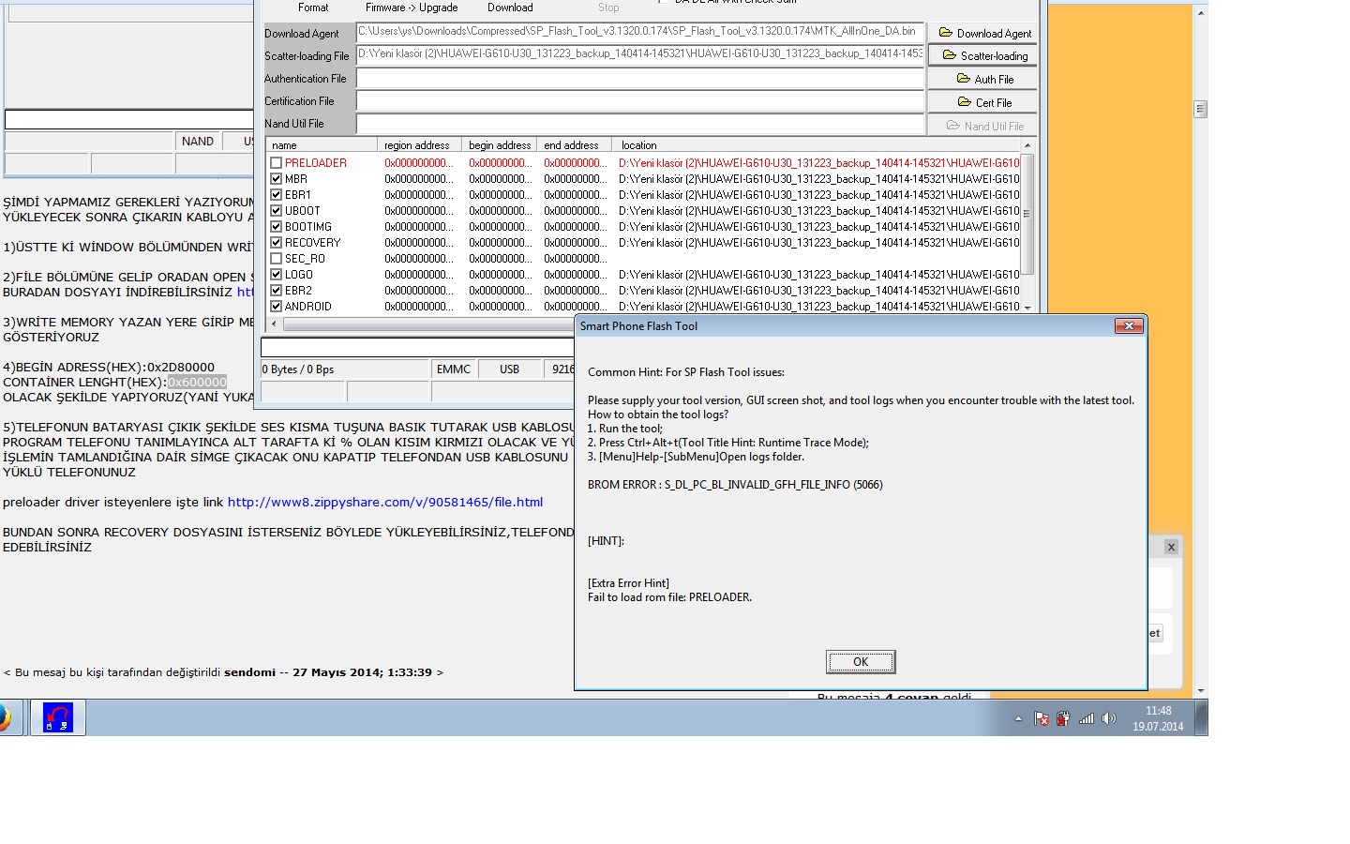
Task: Click the Authentication File input field
Action: tap(639, 78)
